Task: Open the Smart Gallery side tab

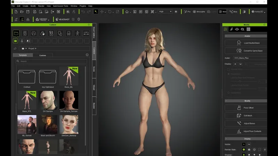Action: 94,32
